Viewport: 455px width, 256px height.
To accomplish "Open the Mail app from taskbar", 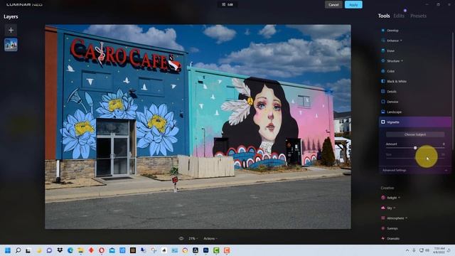I will click(112, 250).
